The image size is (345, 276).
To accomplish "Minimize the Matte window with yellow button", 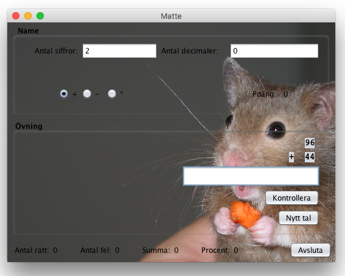I will (x=28, y=16).
